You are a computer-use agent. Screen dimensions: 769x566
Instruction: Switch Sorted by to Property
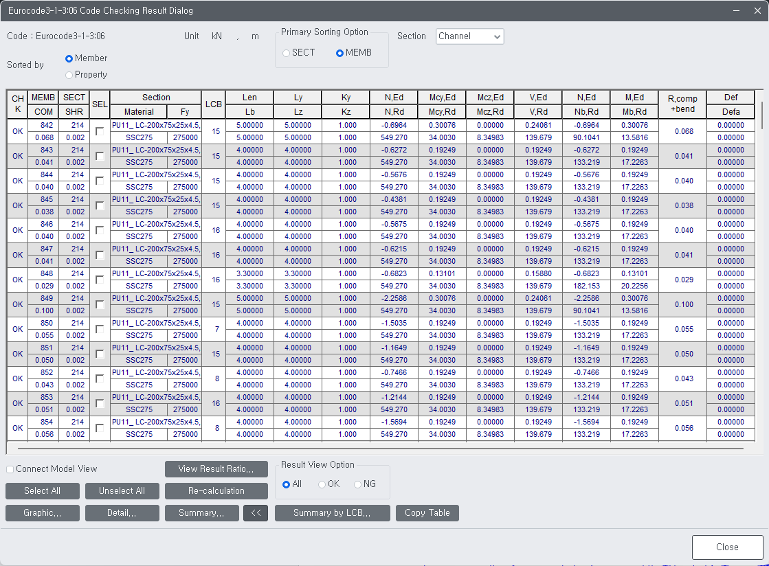69,74
